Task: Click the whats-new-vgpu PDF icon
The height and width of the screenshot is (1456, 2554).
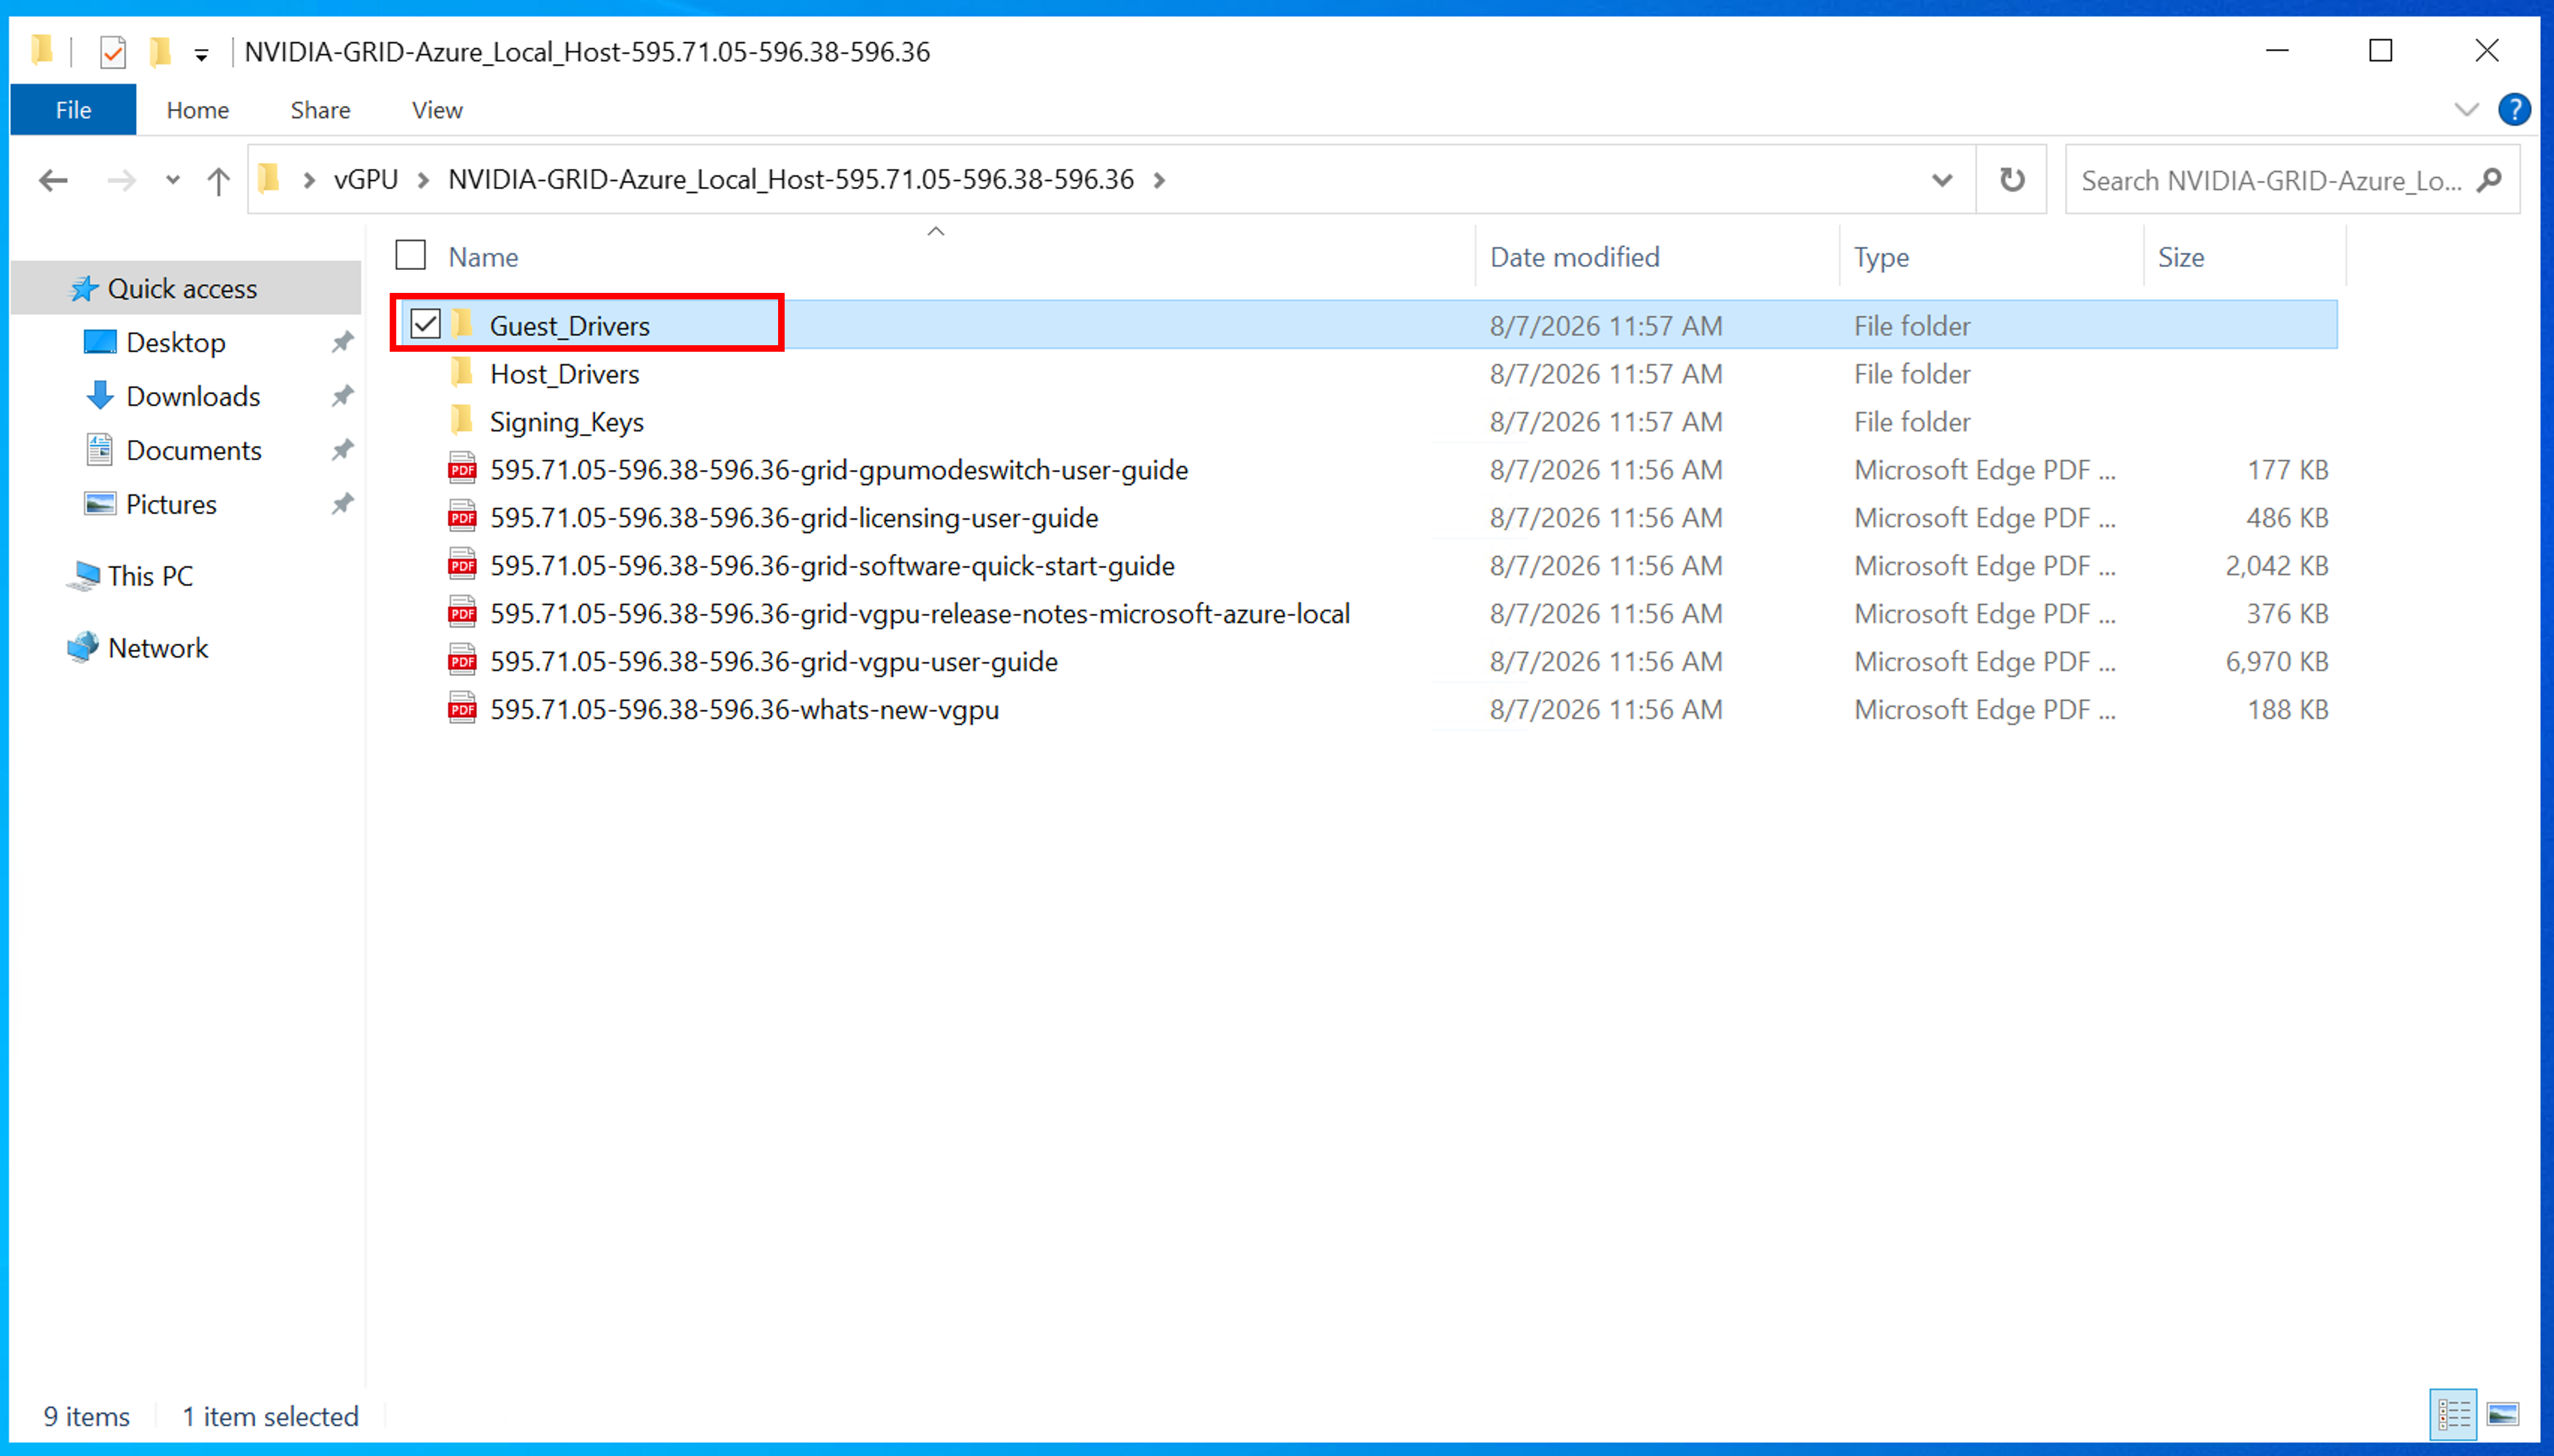Action: click(x=462, y=708)
